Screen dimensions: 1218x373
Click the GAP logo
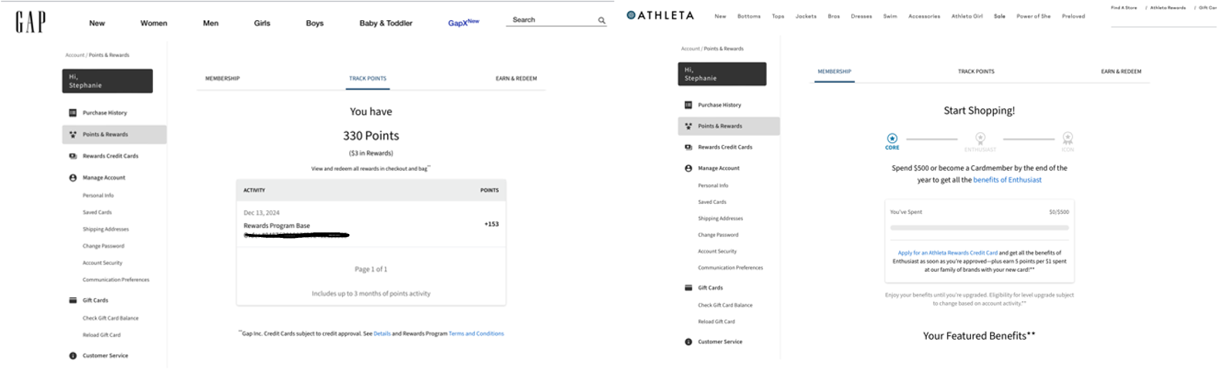(30, 22)
